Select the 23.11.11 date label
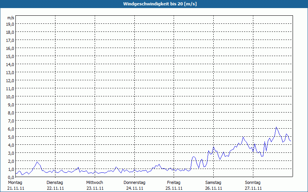 [95, 188]
